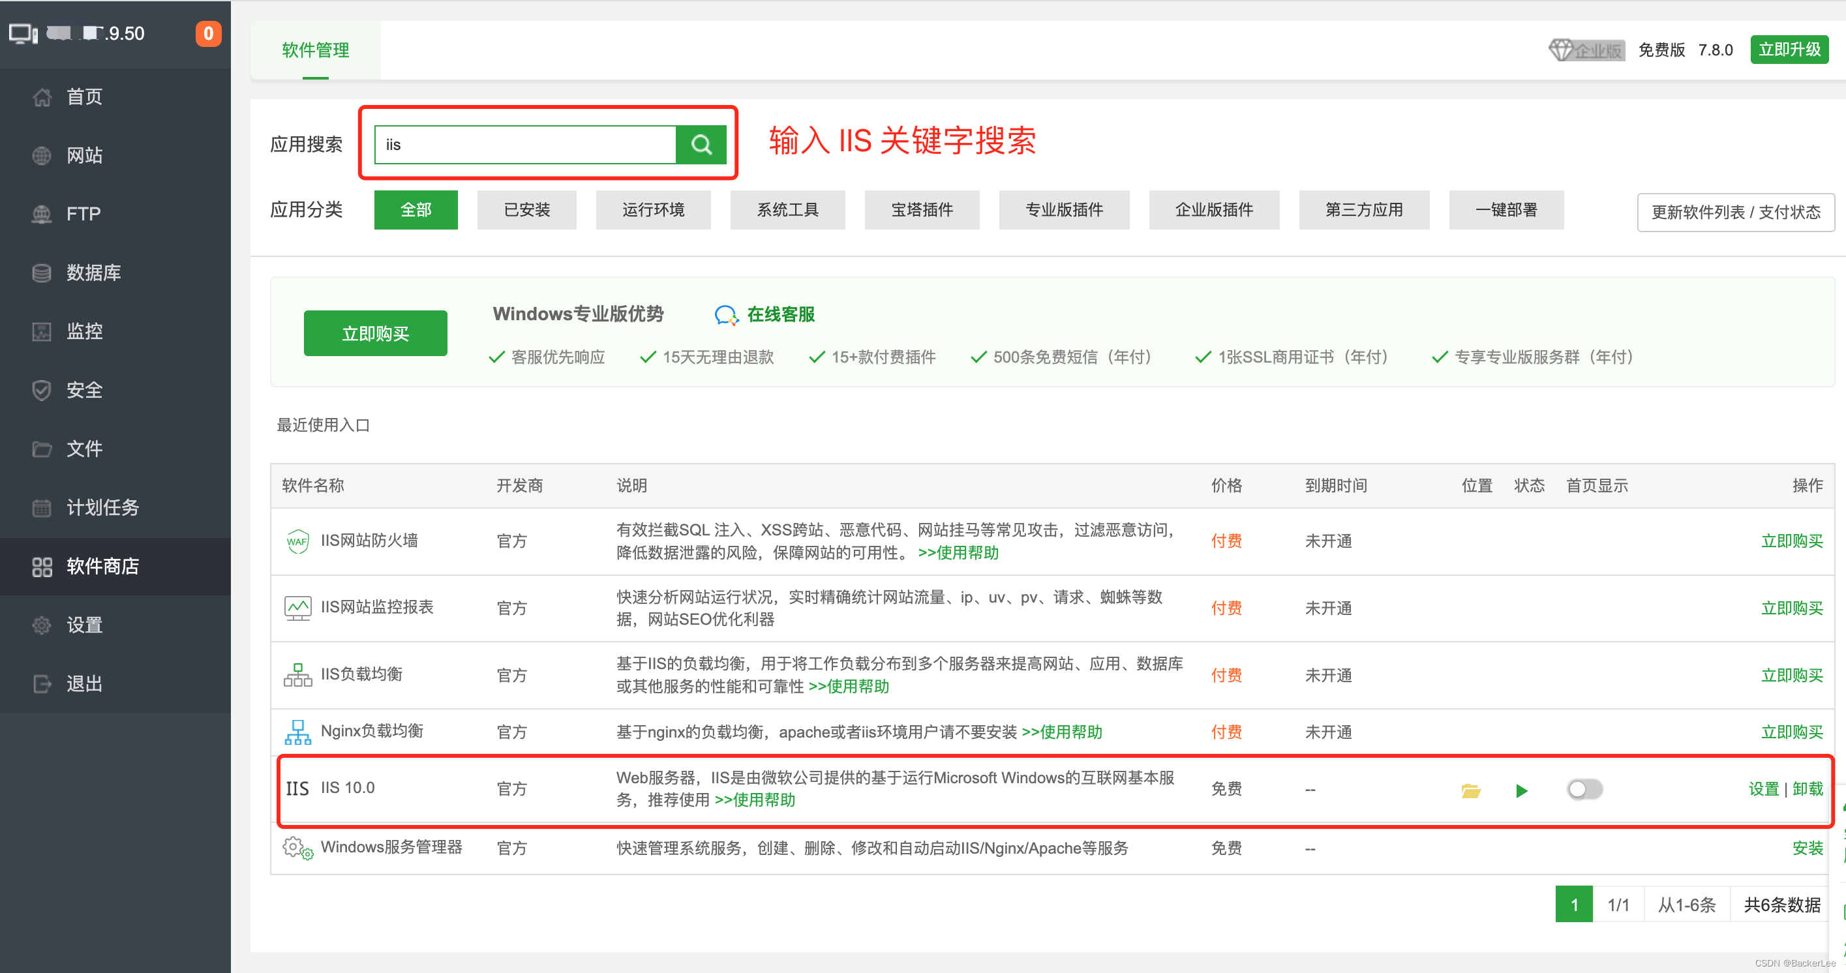Open 设置 for IIS 10.0
Image resolution: width=1846 pixels, height=973 pixels.
point(1764,790)
